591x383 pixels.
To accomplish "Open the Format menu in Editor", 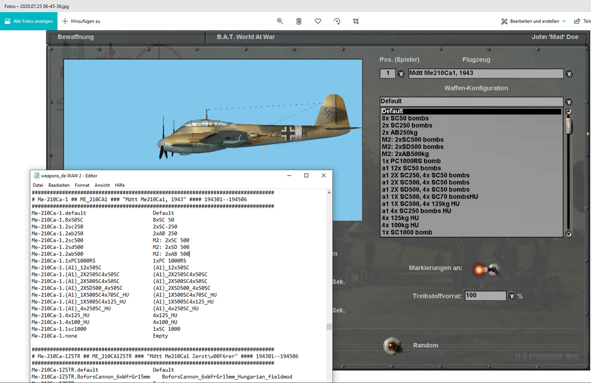I will (82, 185).
